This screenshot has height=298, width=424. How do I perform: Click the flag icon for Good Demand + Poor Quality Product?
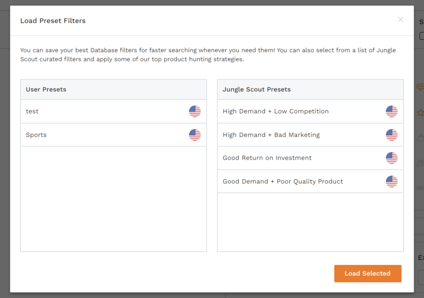[x=392, y=182]
